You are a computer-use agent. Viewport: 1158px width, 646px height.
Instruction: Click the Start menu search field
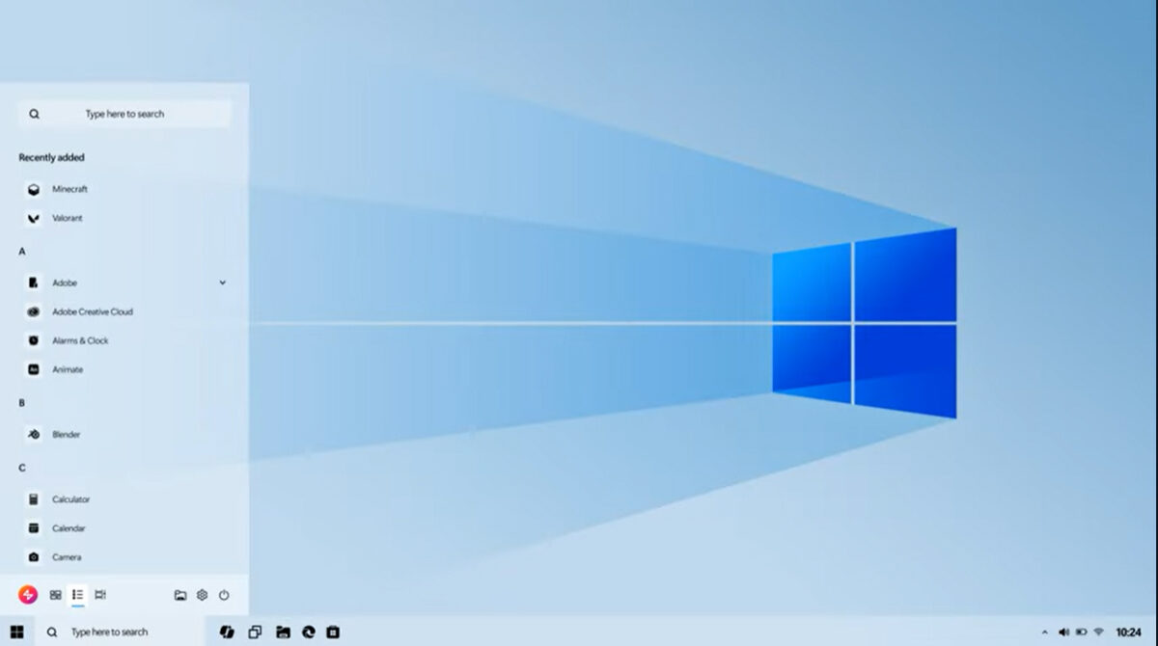pyautogui.click(x=124, y=114)
